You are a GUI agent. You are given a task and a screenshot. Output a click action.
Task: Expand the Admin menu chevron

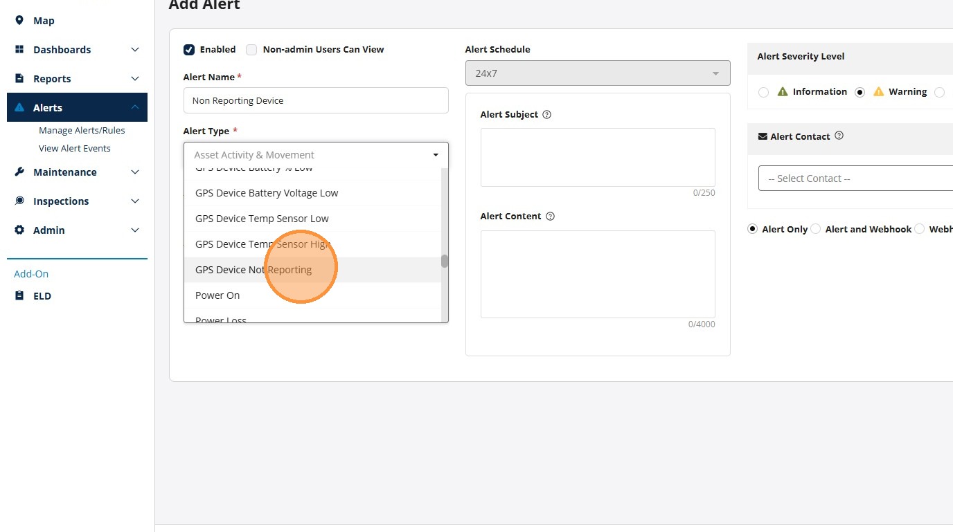coord(135,230)
